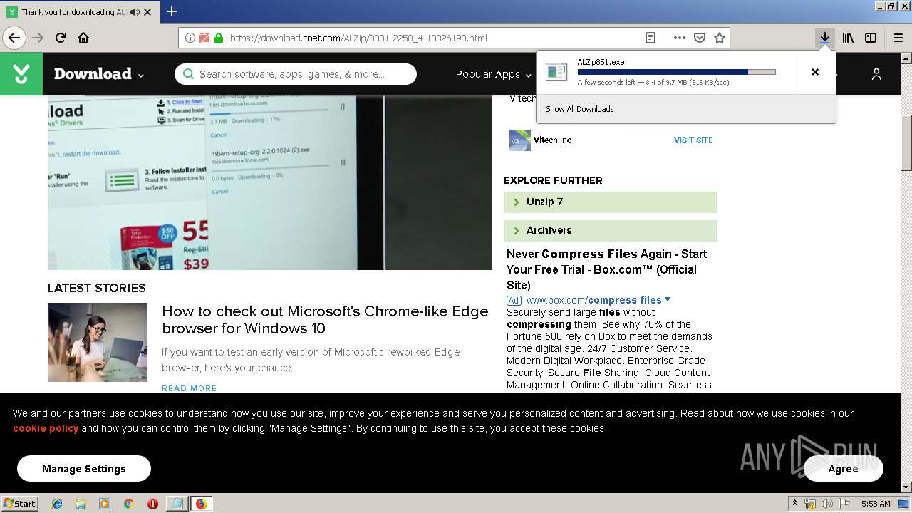Launch Internet Explorer from taskbar
The height and width of the screenshot is (513, 912).
[x=57, y=504]
